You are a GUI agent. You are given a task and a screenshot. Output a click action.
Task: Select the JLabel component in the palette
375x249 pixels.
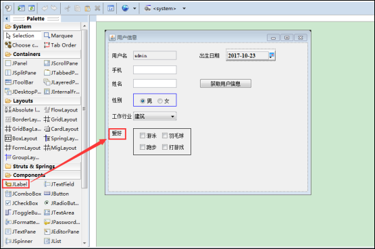pyautogui.click(x=16, y=184)
